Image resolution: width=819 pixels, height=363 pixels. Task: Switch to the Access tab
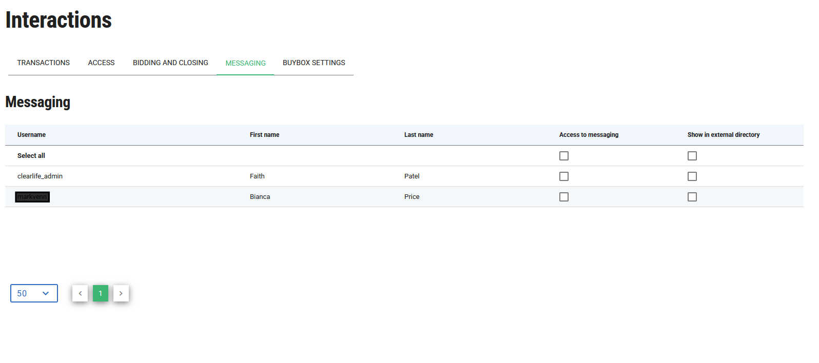pyautogui.click(x=101, y=63)
